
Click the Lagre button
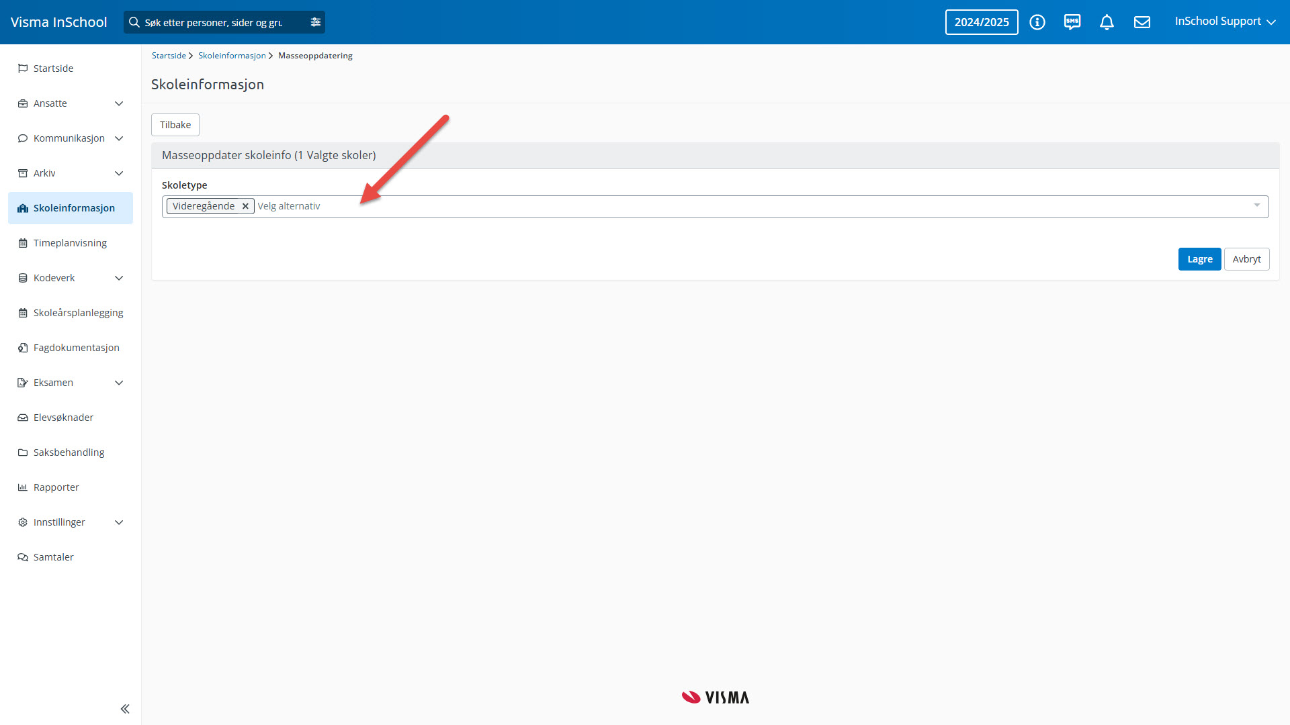tap(1199, 259)
